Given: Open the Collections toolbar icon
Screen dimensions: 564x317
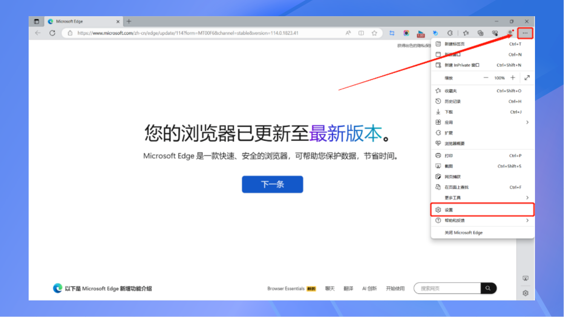Looking at the screenshot, I should 480,33.
